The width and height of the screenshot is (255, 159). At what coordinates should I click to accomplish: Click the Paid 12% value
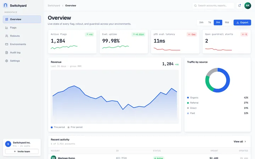tap(246, 113)
